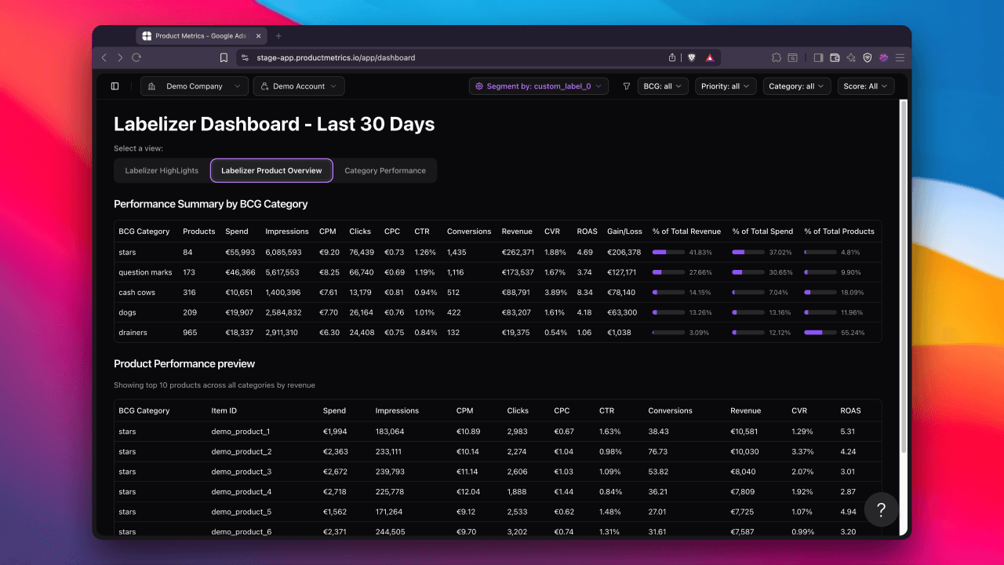Open the share icon in address bar
The height and width of the screenshot is (565, 1004).
click(x=672, y=57)
